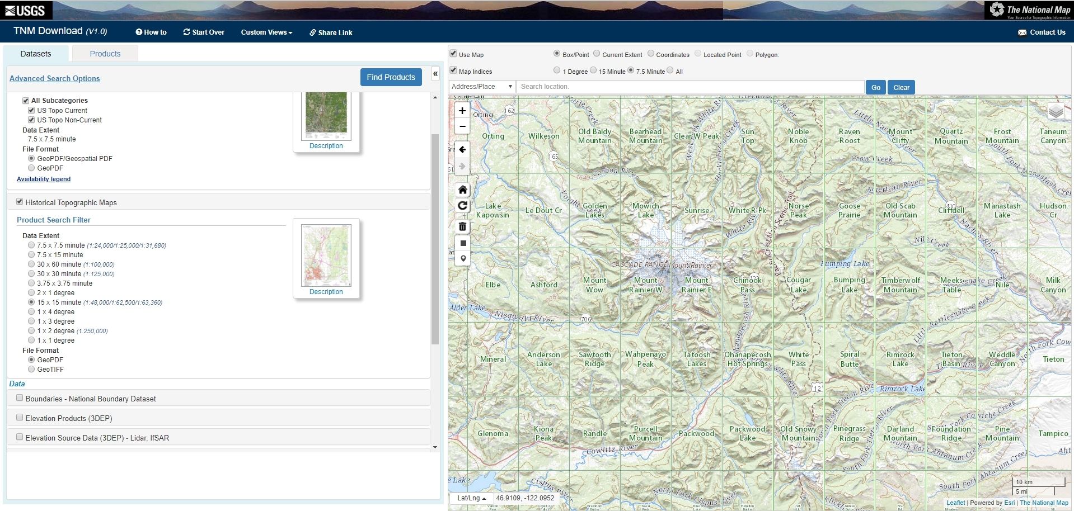Disable the Use Map checkbox
This screenshot has width=1074, height=511.
tap(453, 54)
